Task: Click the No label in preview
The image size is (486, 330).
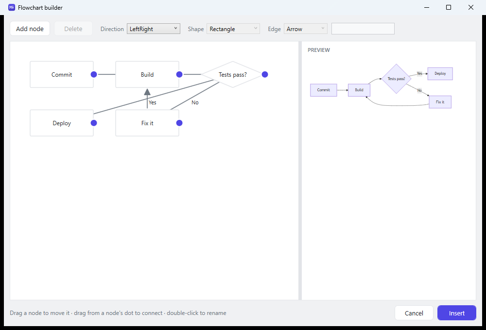Action: click(419, 90)
